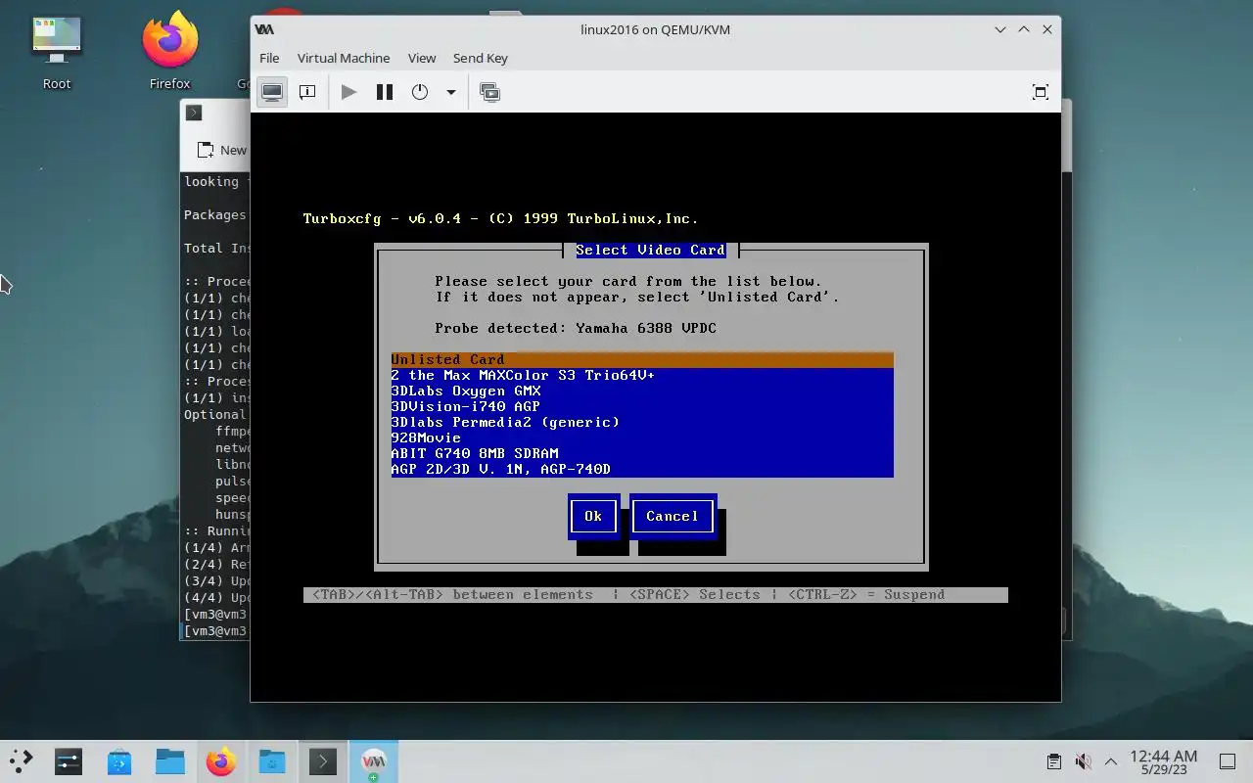The height and width of the screenshot is (783, 1253).
Task: Select 'AGP 2D/3D V. 1N, AGP-740D' entry
Action: [642, 469]
